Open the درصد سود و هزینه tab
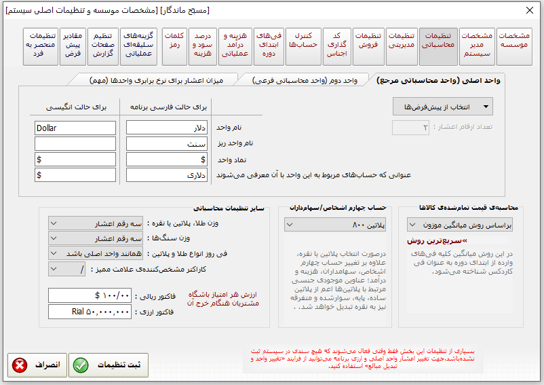544x385 pixels. pyautogui.click(x=203, y=47)
